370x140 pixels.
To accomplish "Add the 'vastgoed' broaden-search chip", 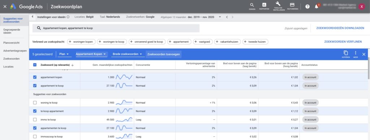I will (x=203, y=42).
